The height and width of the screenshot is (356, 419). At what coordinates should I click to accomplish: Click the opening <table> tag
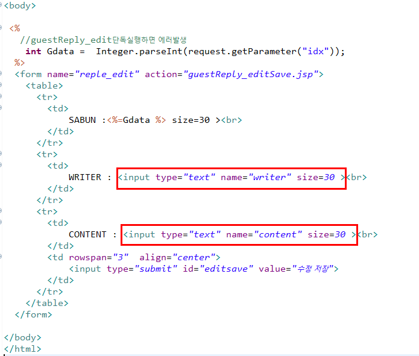(45, 86)
